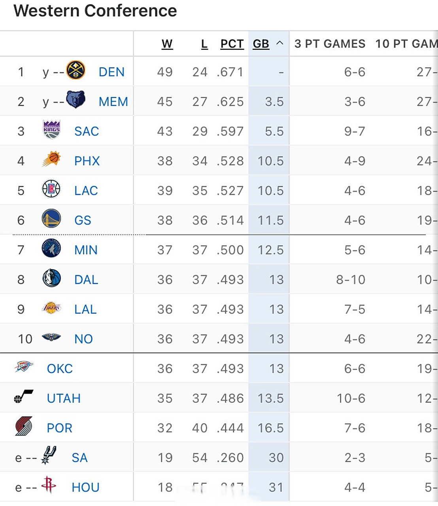The image size is (438, 506).
Task: Sort table by L column header
Action: (204, 44)
